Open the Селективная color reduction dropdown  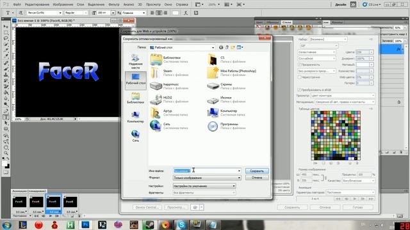[x=316, y=52]
